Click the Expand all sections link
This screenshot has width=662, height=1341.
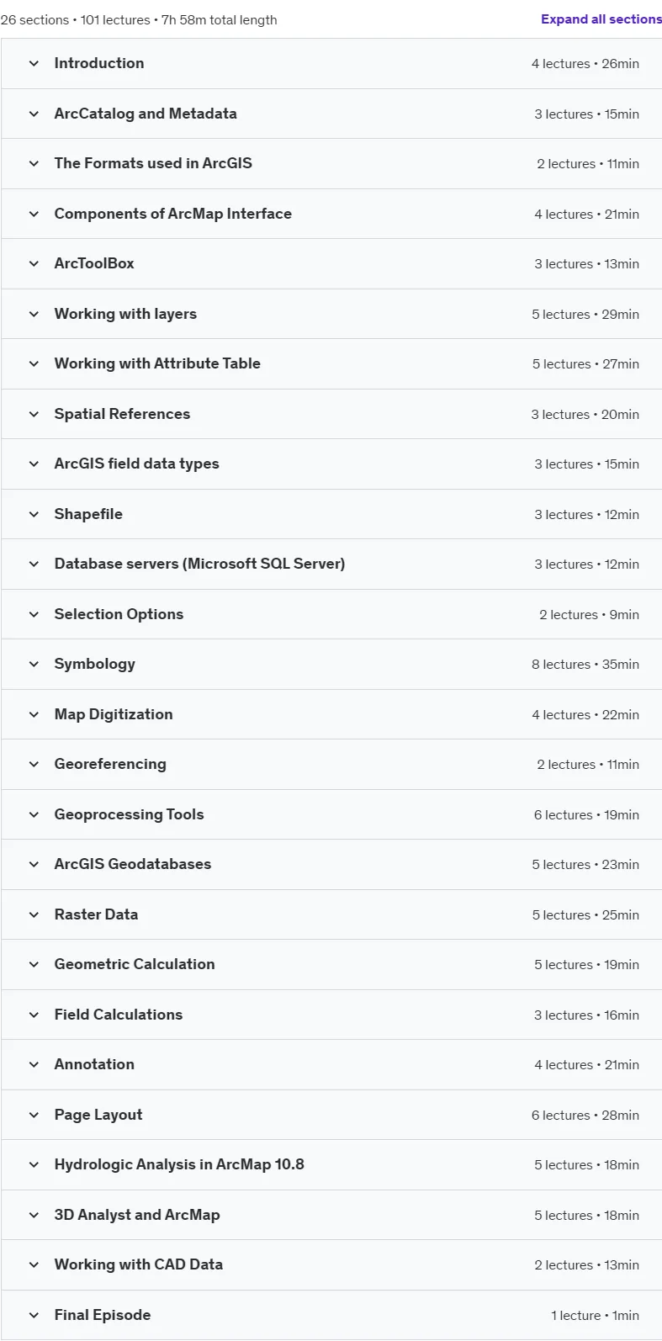(x=601, y=19)
